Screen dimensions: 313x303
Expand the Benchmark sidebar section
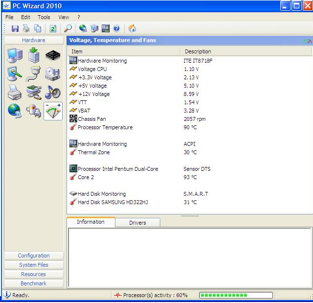point(34,283)
